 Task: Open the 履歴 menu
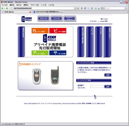click(26, 5)
